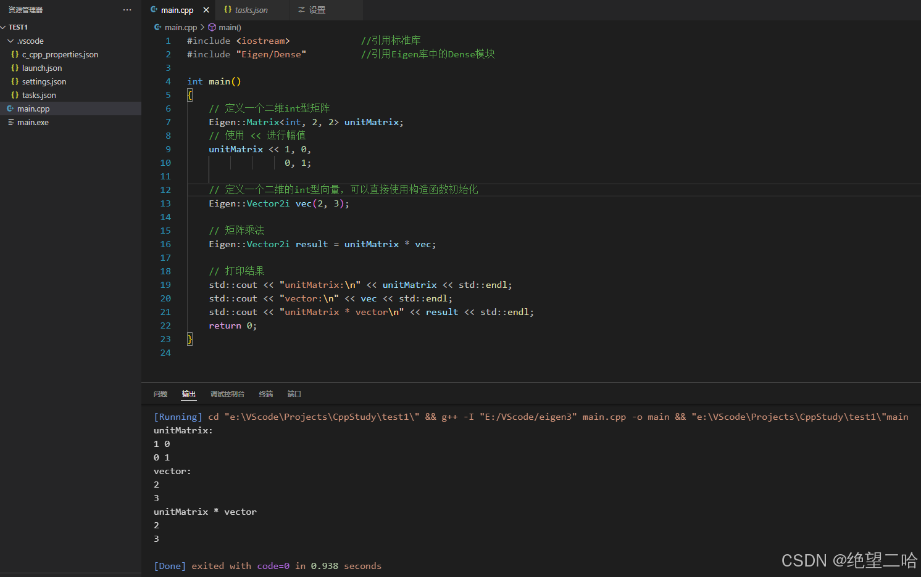Collapse the TEST1 project folder
The height and width of the screenshot is (577, 921).
pos(5,27)
